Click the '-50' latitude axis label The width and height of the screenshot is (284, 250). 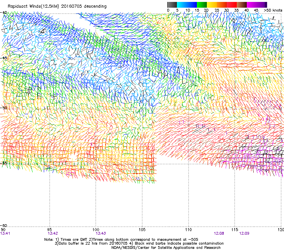pos(4,108)
